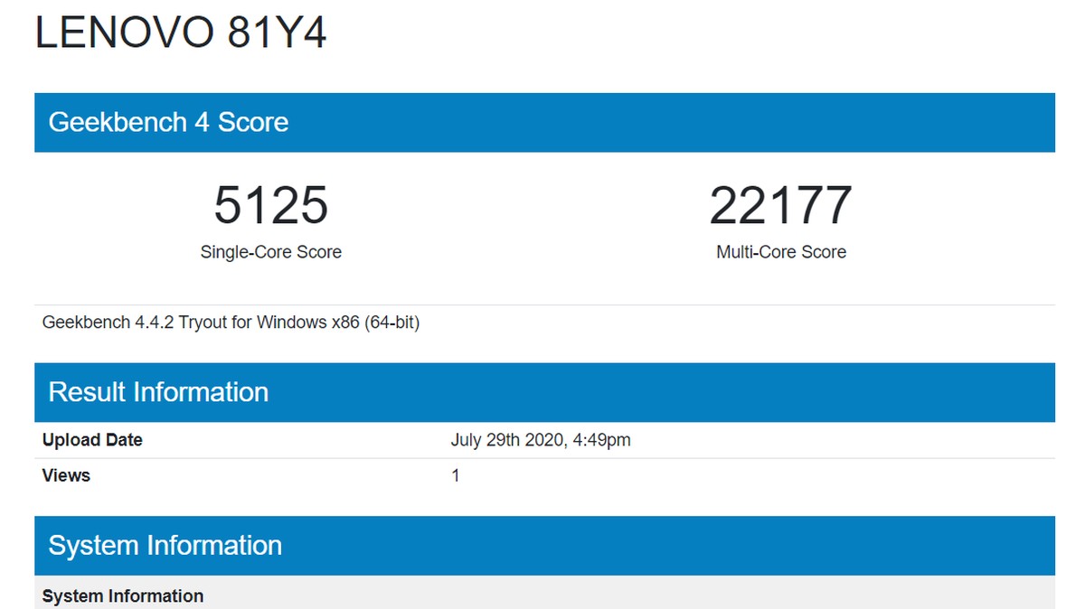
Task: Select the Result Information header bar
Action: [544, 392]
